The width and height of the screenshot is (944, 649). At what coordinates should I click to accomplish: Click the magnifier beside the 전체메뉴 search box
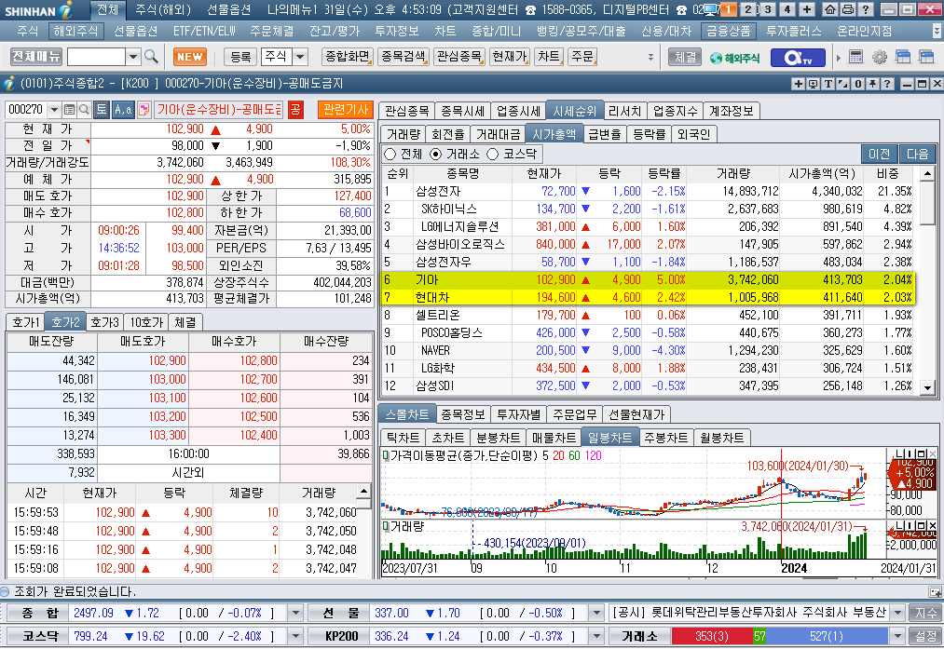(x=151, y=57)
